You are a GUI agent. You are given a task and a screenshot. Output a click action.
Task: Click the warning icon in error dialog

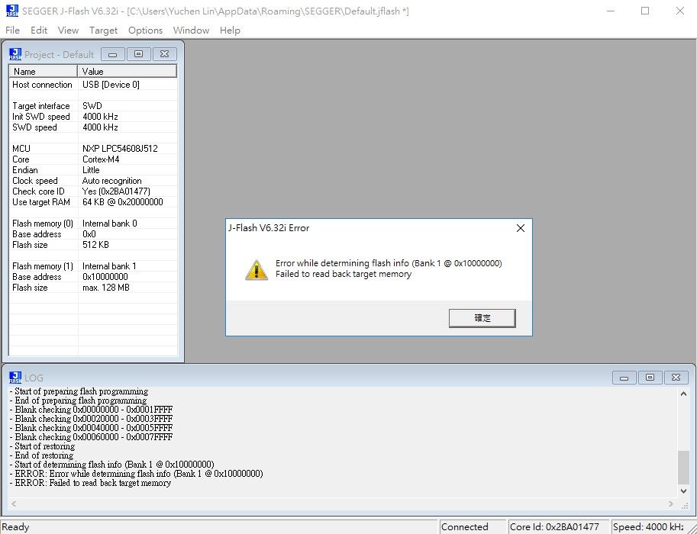point(257,269)
